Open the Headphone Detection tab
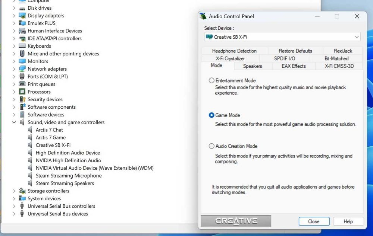The image size is (373, 236). [x=234, y=51]
